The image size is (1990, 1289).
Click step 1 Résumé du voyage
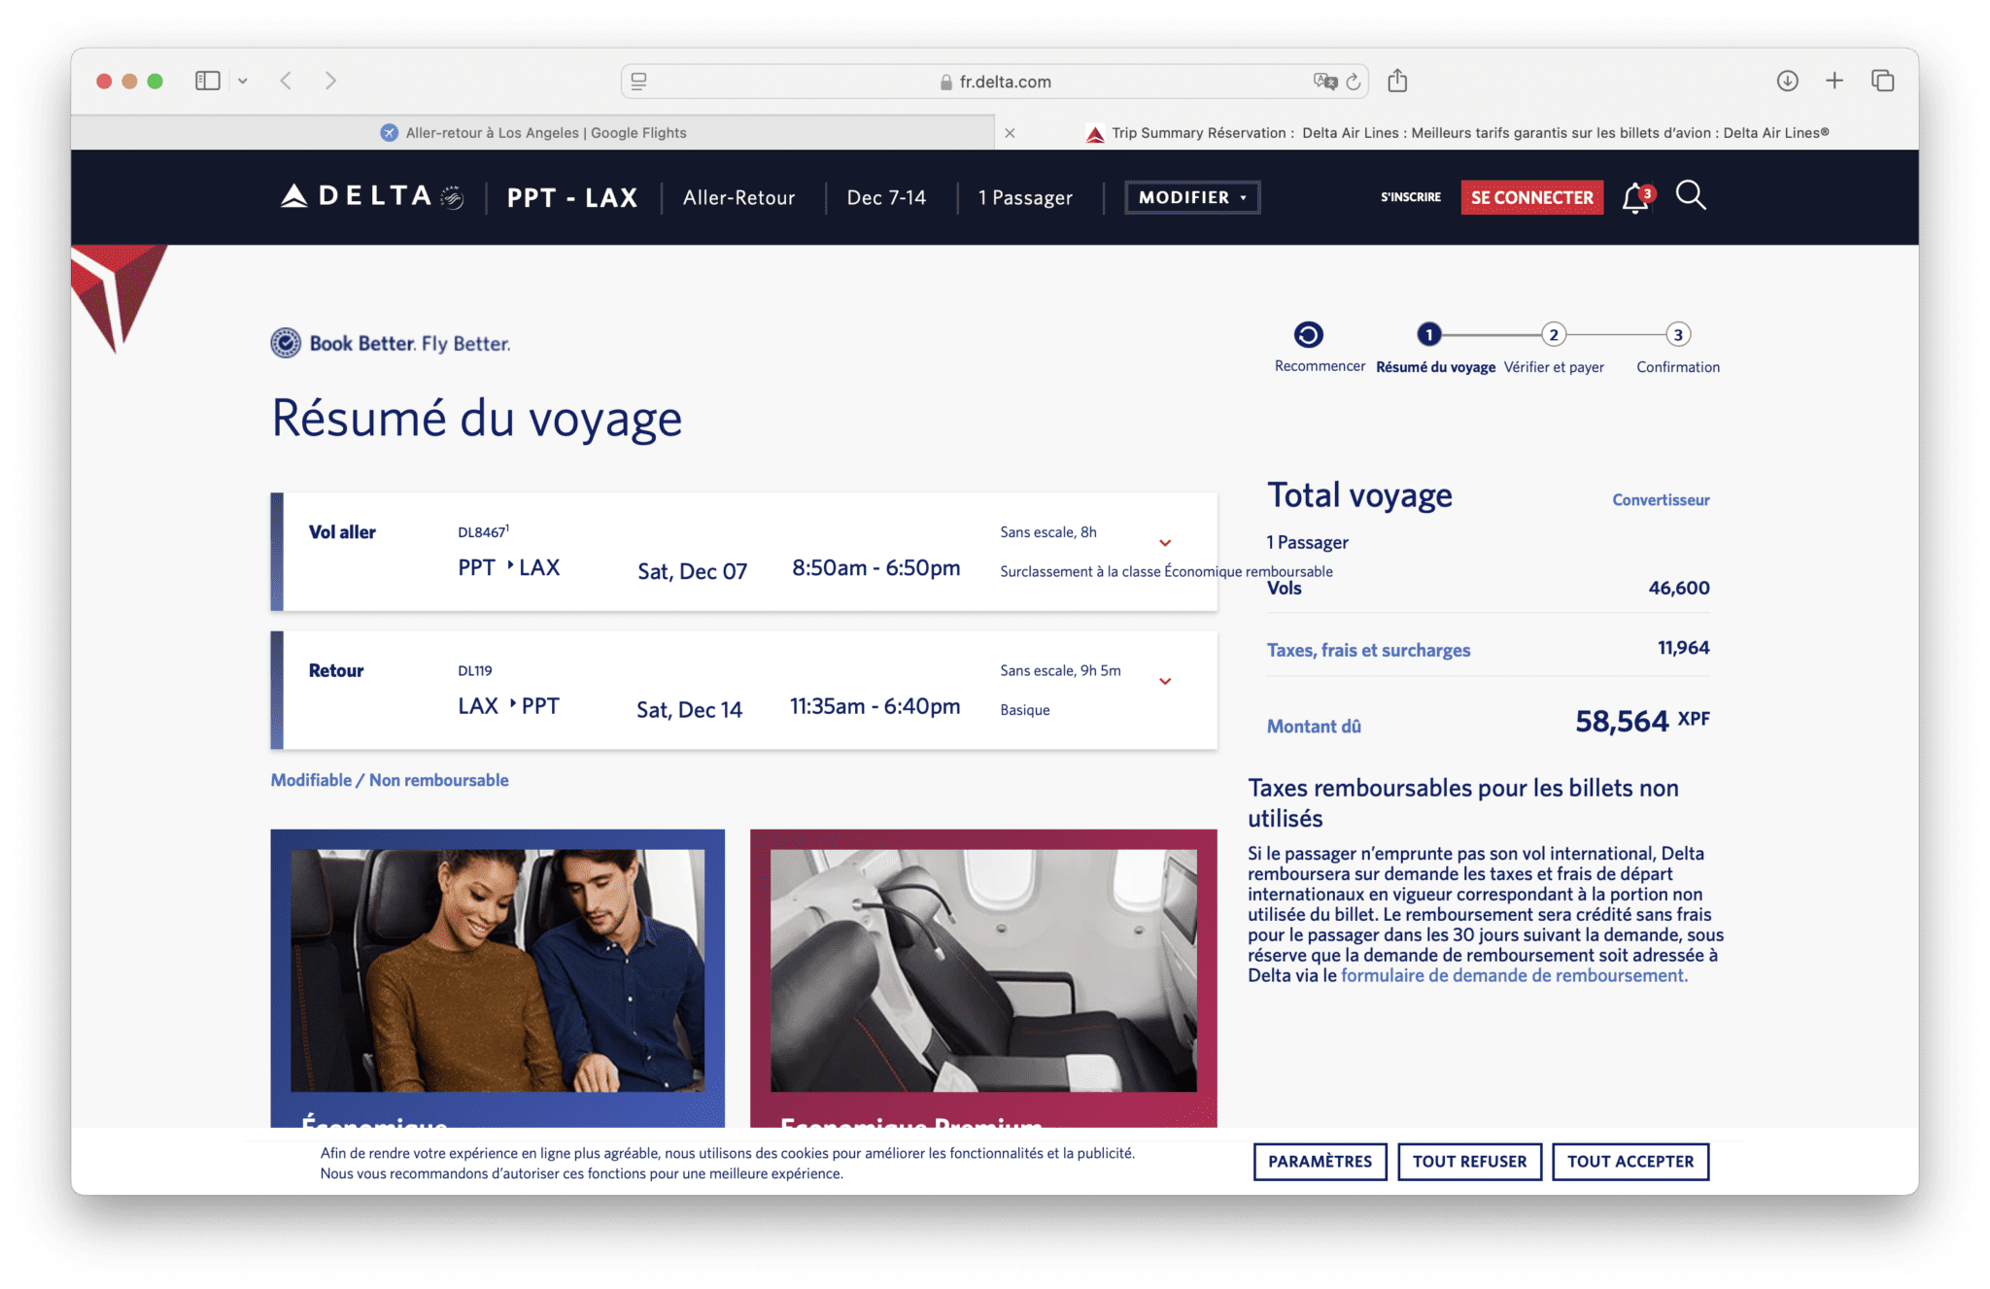tap(1428, 334)
